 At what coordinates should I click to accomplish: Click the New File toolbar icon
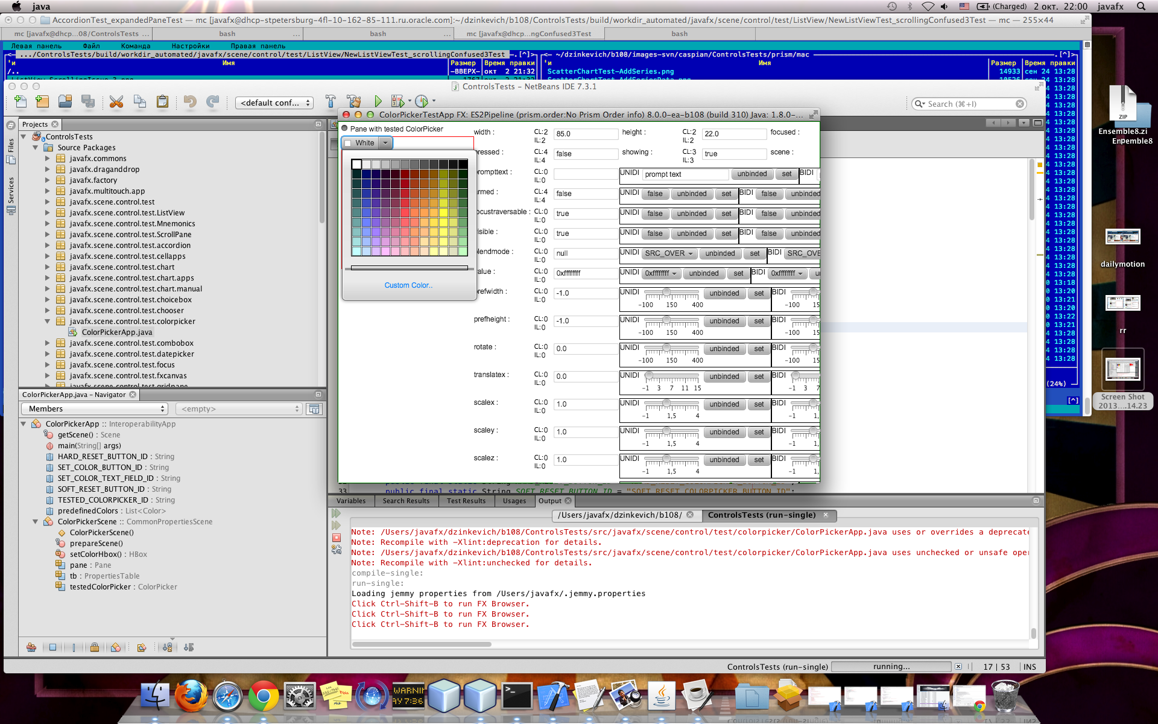click(x=20, y=102)
